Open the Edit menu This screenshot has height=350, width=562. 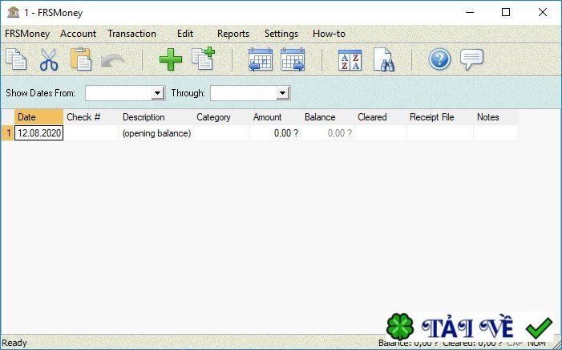pos(185,34)
